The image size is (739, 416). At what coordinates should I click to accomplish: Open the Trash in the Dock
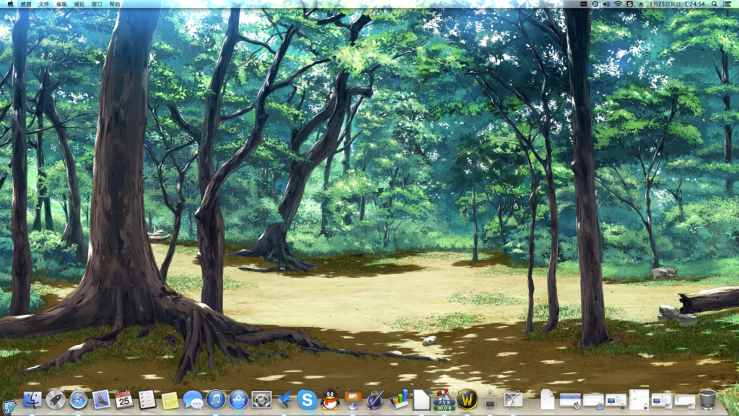(x=707, y=399)
